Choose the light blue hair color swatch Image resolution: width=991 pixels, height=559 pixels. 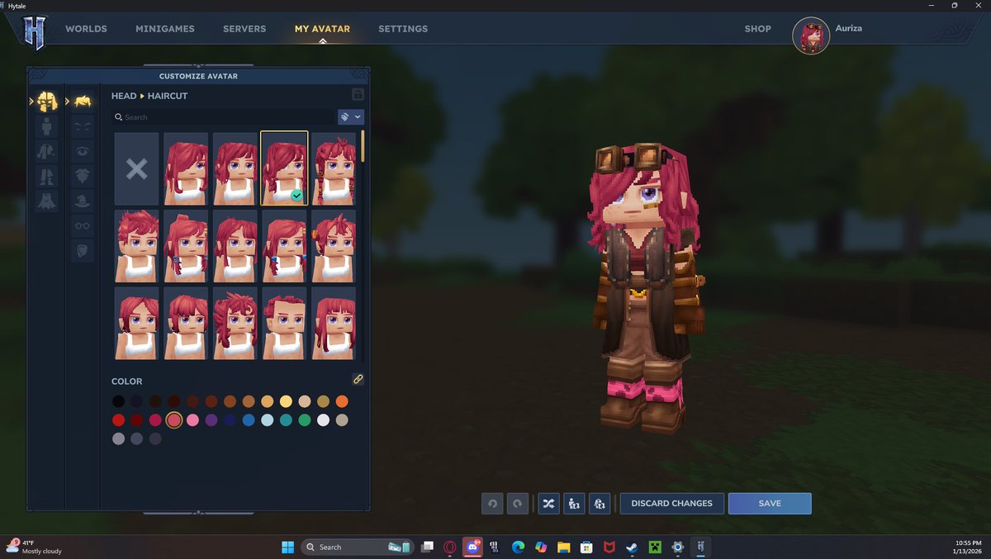(267, 420)
